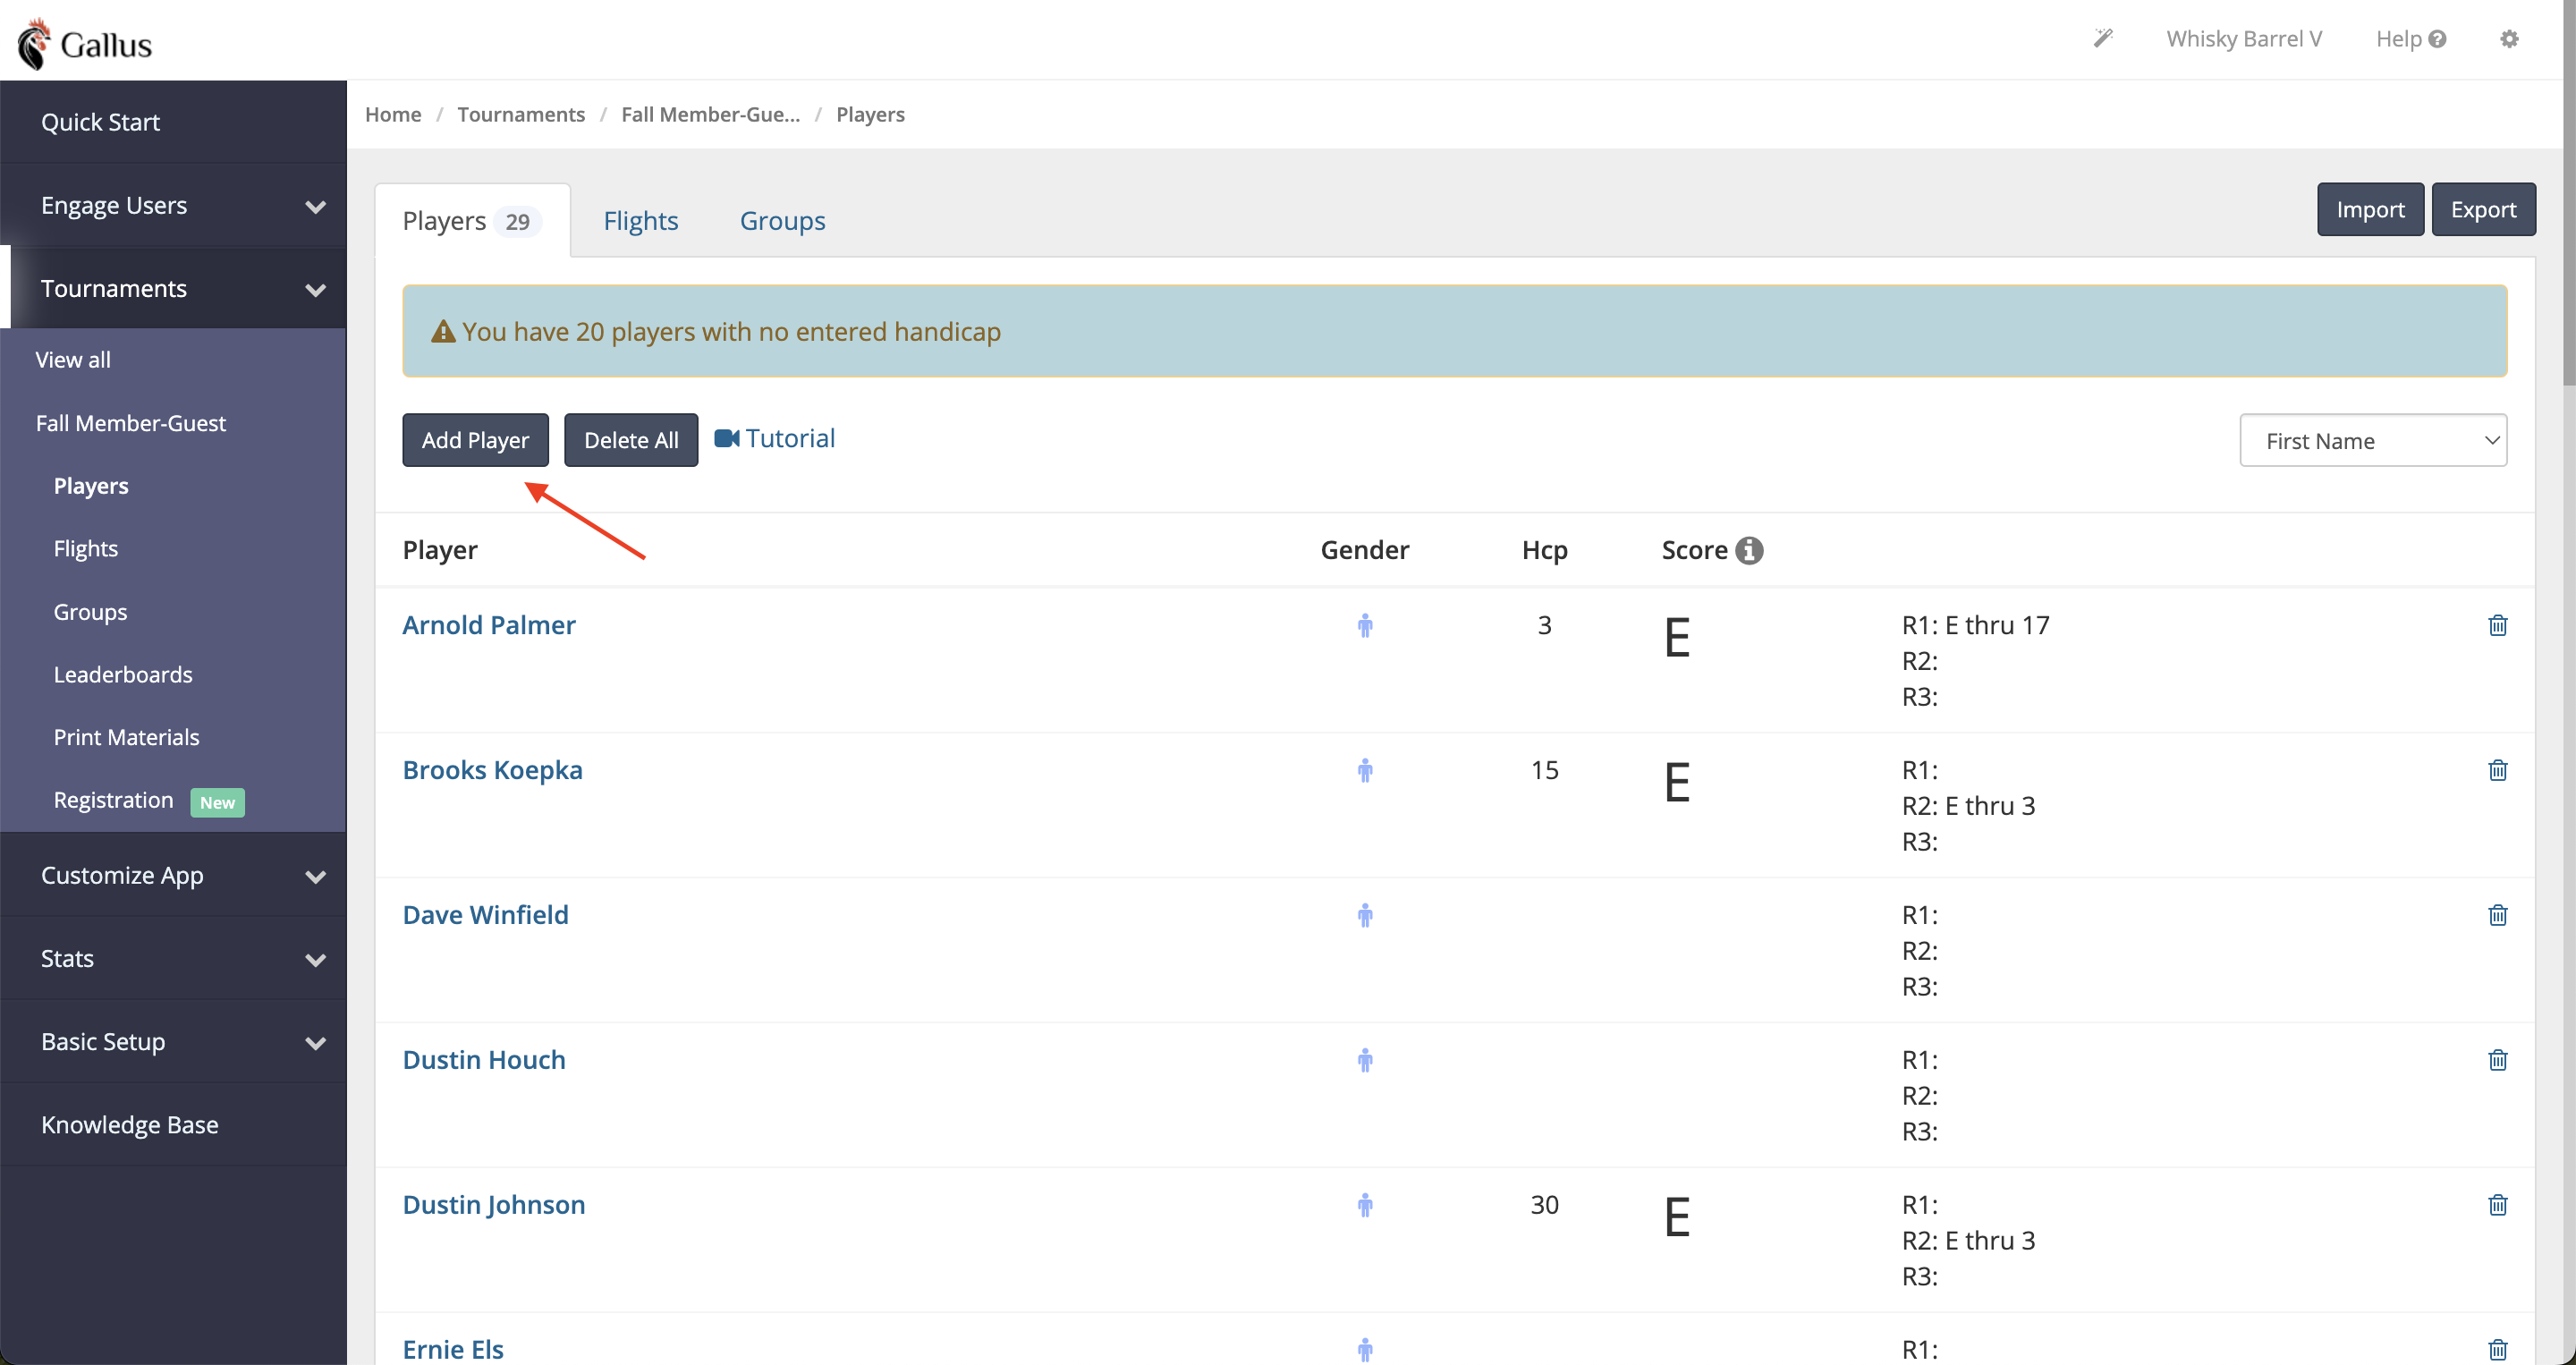Viewport: 2576px width, 1365px height.
Task: Open Brooks Koepka's player profile
Action: (492, 770)
